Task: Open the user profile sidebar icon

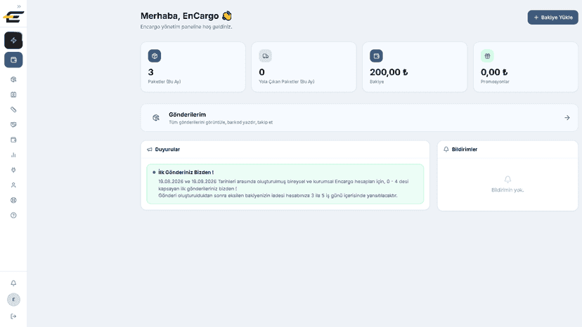Action: (13, 185)
